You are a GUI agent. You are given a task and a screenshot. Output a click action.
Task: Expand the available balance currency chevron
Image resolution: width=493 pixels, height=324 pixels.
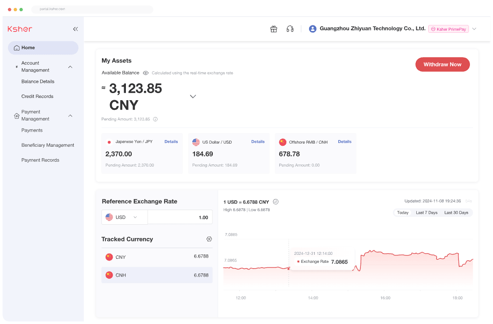pyautogui.click(x=193, y=97)
